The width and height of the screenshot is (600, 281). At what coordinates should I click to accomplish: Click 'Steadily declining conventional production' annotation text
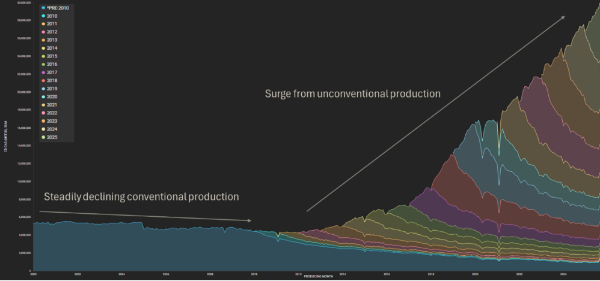(141, 197)
